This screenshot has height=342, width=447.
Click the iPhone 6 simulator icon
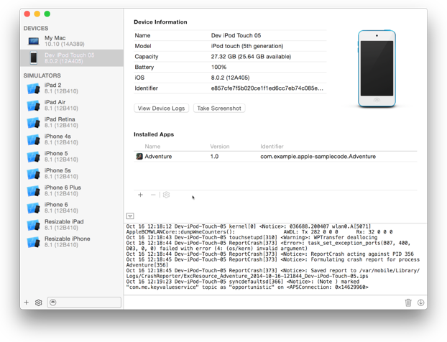click(33, 208)
